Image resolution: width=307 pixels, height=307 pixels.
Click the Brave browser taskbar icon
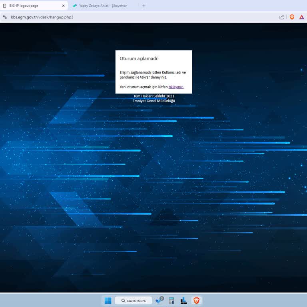pos(196,301)
